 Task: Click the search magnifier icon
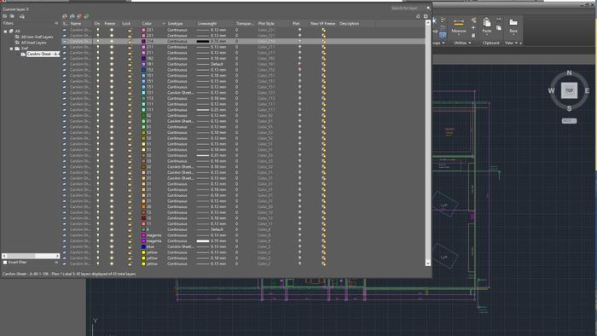tap(428, 8)
